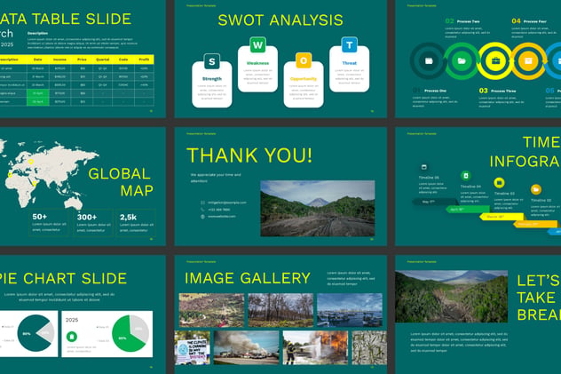Click the yellow Date table header cell
This screenshot has width=561, height=374.
click(x=37, y=60)
